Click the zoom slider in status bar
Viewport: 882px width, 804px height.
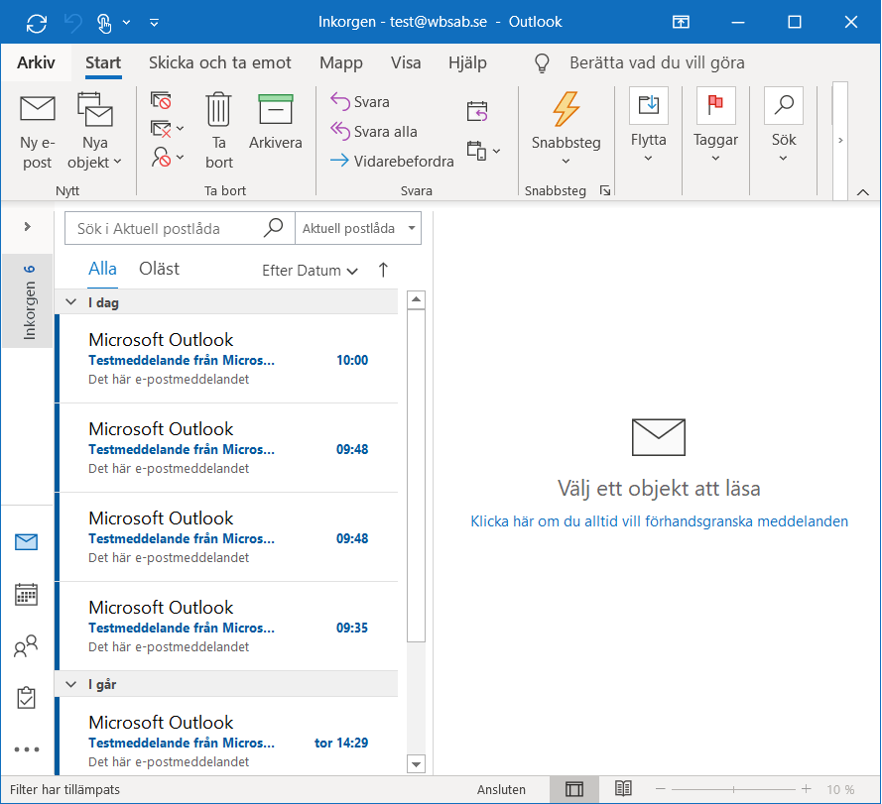(732, 789)
